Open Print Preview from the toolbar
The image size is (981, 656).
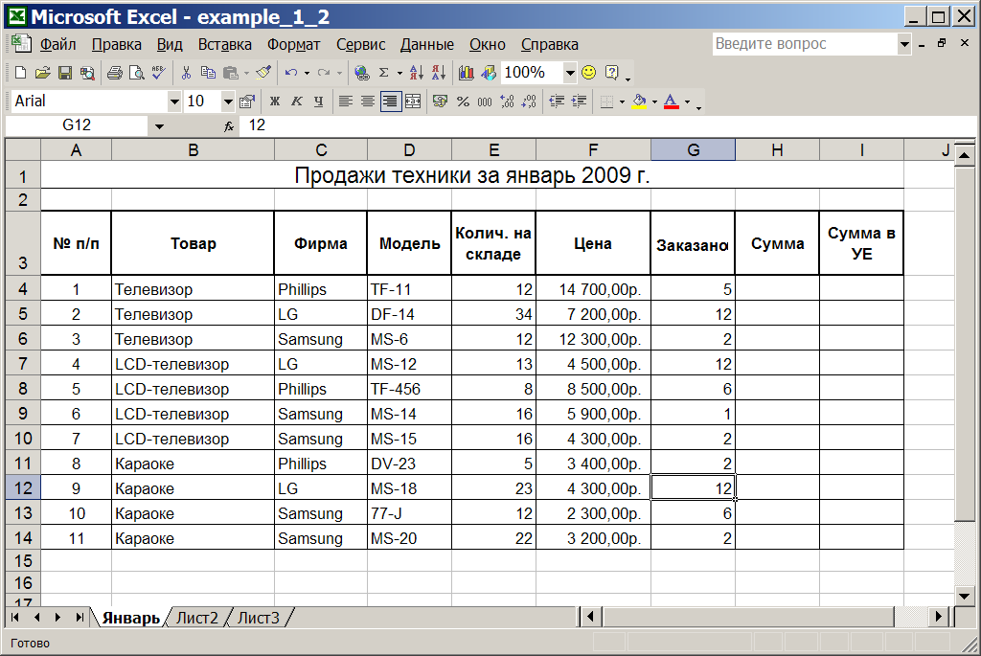pyautogui.click(x=136, y=73)
